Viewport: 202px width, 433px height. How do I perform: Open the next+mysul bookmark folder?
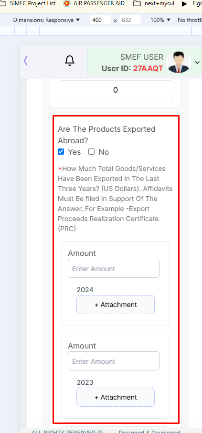tap(153, 4)
